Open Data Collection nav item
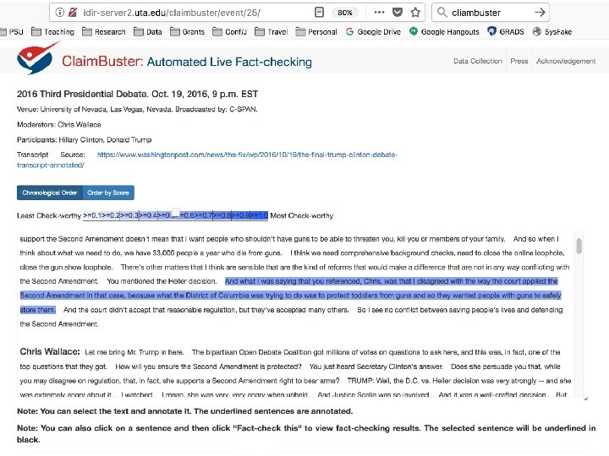This screenshot has height=456, width=609. click(477, 61)
